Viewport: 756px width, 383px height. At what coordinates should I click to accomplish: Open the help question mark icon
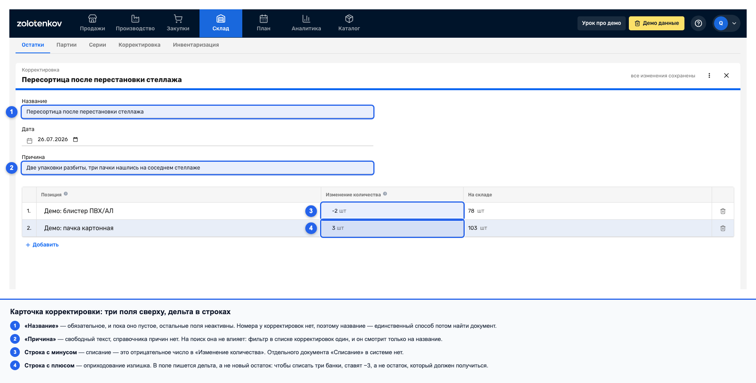click(x=698, y=23)
